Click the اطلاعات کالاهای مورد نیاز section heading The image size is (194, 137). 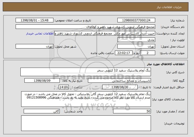pos(166,64)
